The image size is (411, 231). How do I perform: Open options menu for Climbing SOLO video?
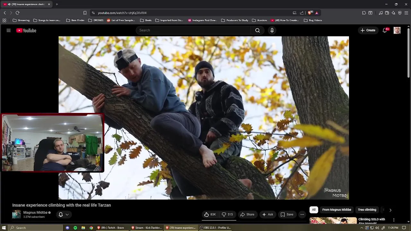[394, 220]
